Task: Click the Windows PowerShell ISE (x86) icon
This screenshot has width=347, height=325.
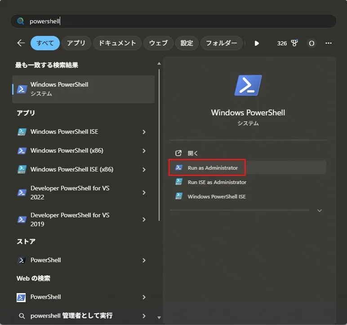Action: point(22,170)
